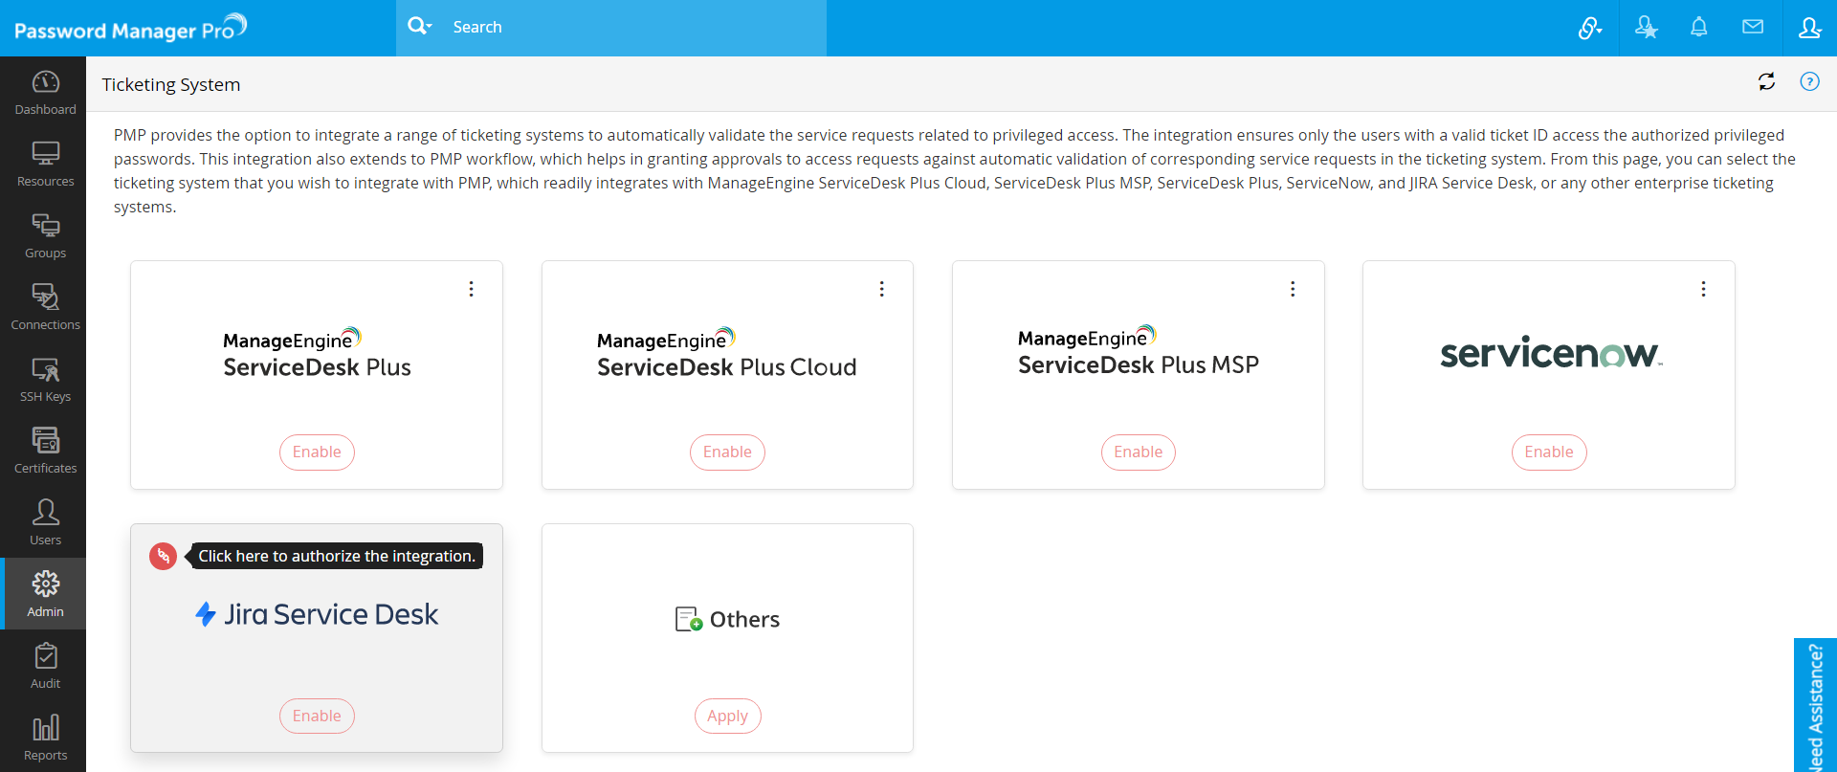
Task: Open the Certificates section
Action: pyautogui.click(x=45, y=452)
